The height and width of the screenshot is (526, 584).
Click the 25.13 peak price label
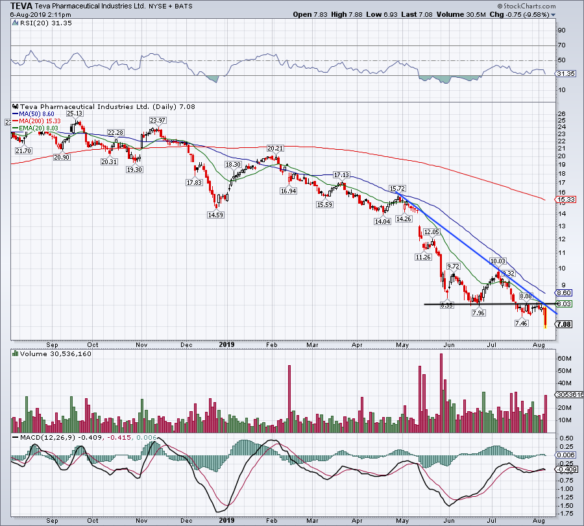75,113
